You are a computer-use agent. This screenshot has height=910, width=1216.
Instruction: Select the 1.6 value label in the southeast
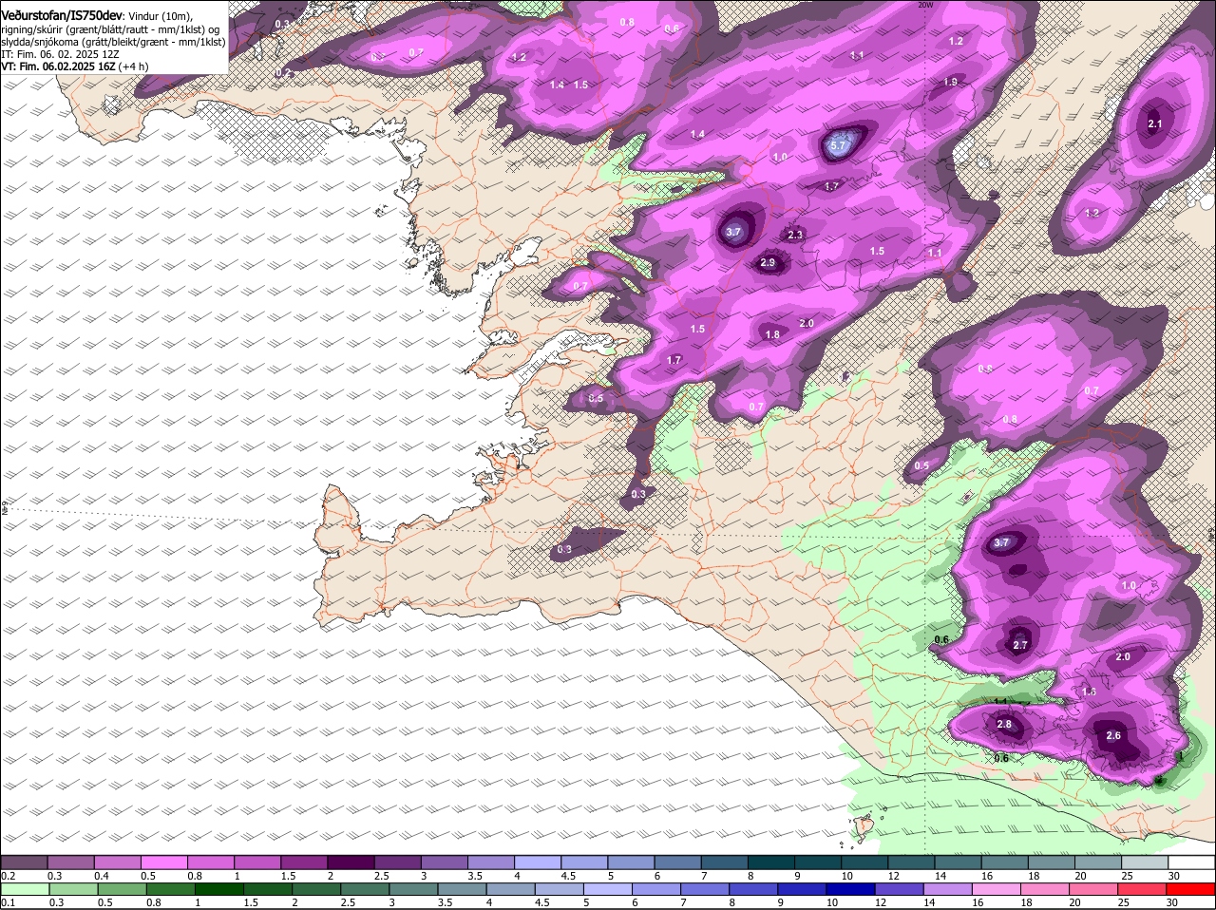click(x=1090, y=692)
